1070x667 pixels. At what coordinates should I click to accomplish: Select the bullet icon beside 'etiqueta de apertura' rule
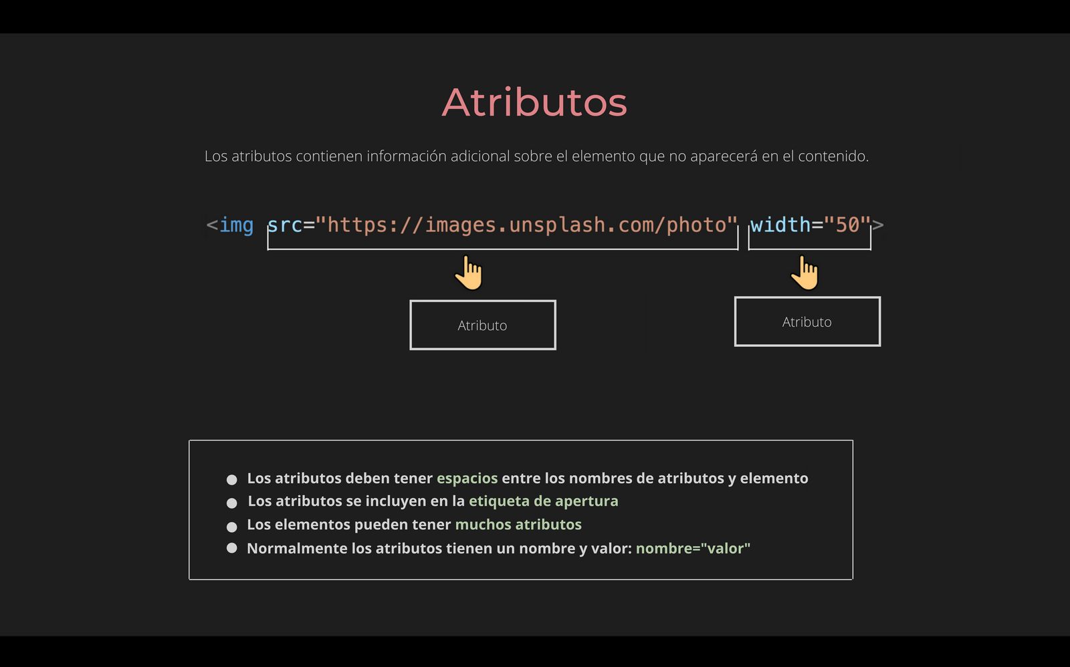pos(232,503)
